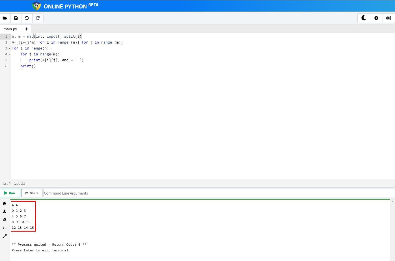Click 'Press Enter to exit terminal' text

(x=40, y=250)
